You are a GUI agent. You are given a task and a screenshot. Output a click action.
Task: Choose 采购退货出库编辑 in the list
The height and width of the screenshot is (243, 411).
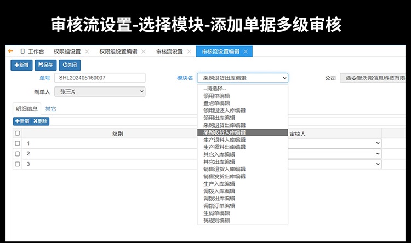[242, 125]
